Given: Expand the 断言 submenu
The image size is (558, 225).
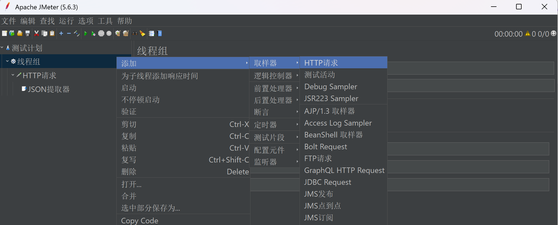Looking at the screenshot, I should click(274, 112).
